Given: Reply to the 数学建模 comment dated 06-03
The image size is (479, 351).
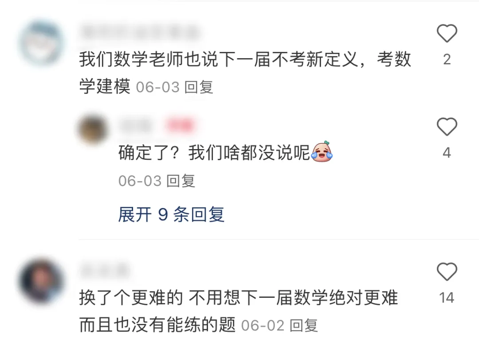Looking at the screenshot, I should (x=199, y=87).
